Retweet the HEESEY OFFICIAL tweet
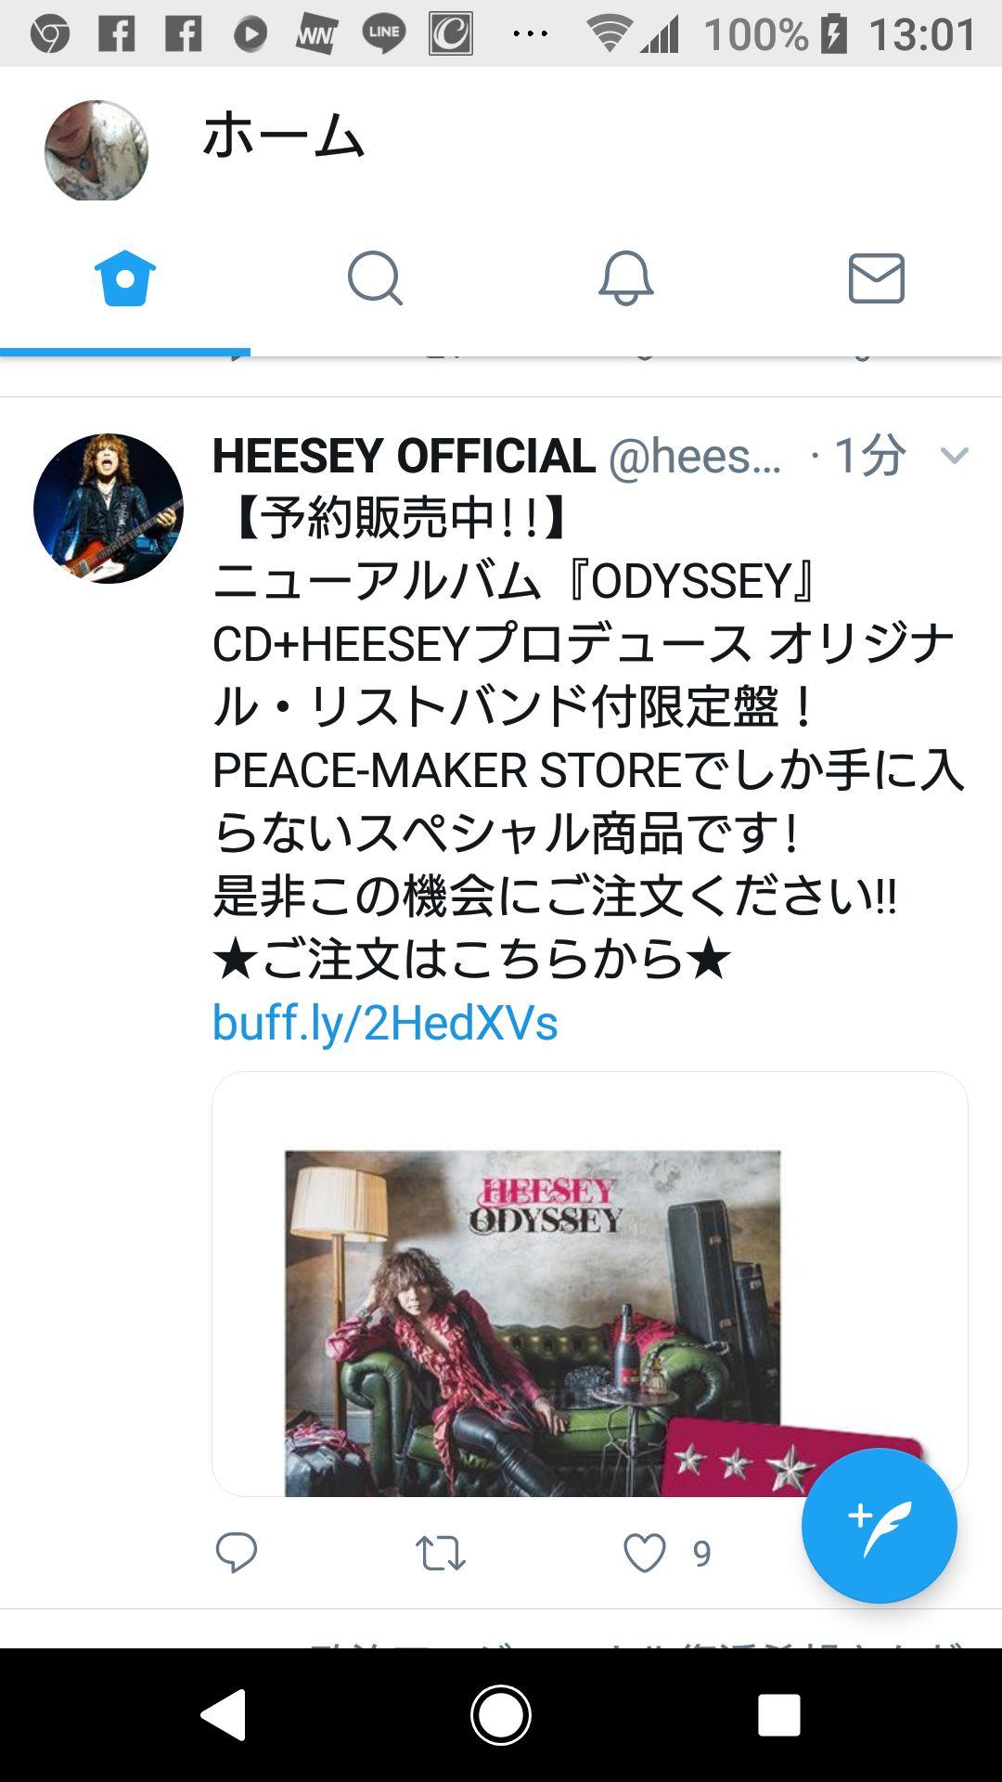The image size is (1002, 1782). pyautogui.click(x=440, y=1553)
